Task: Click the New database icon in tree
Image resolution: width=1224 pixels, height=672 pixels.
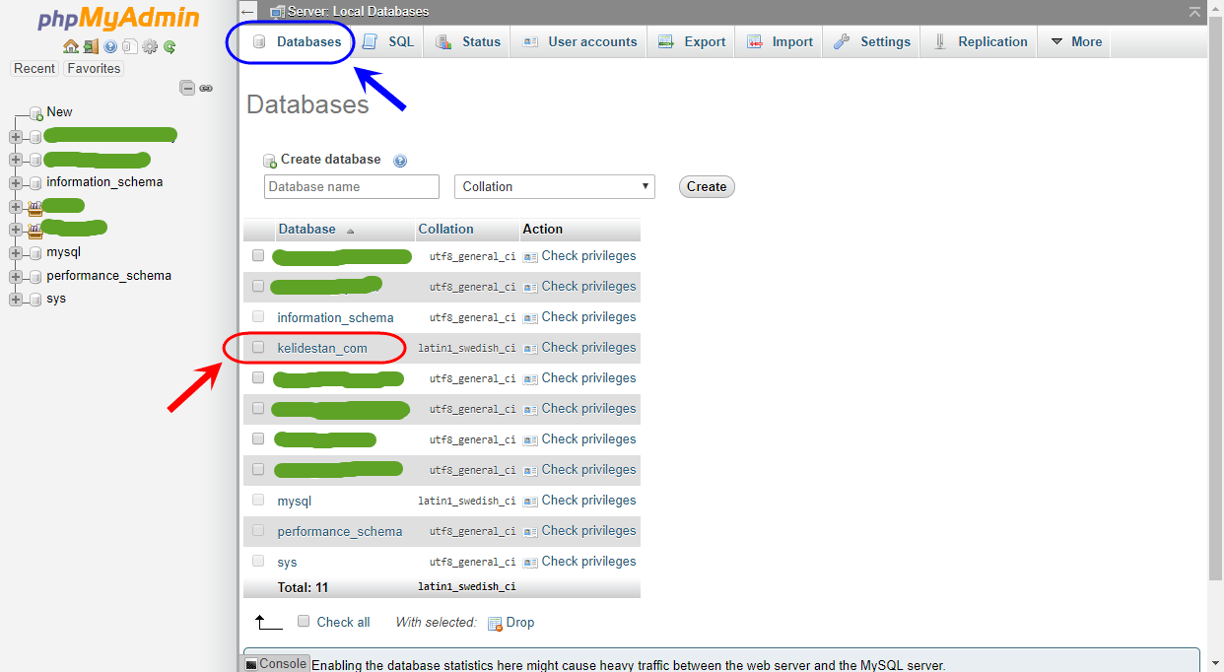Action: tap(36, 112)
